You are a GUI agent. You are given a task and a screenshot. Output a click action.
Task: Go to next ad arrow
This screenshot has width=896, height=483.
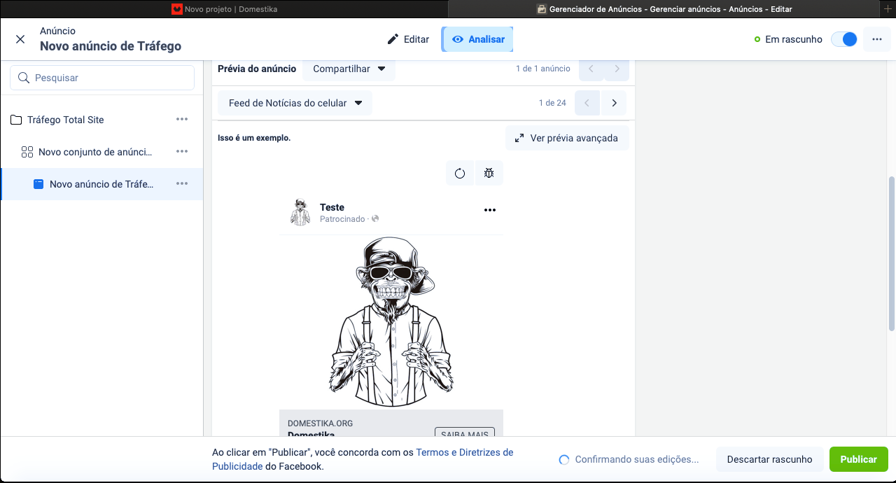click(x=617, y=69)
